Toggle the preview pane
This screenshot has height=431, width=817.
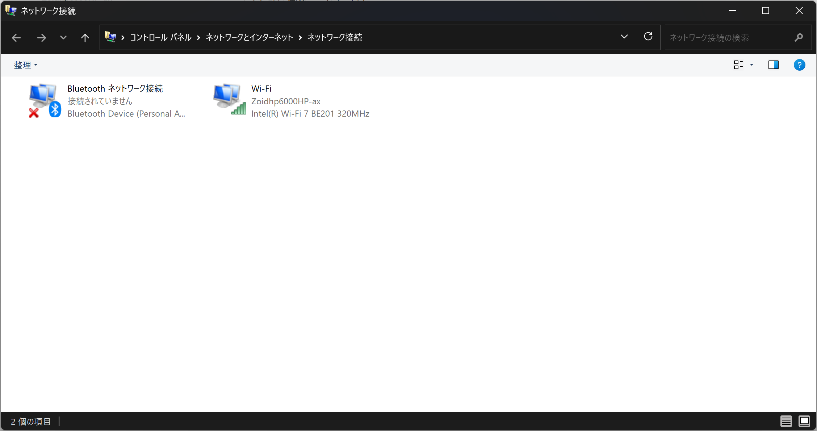773,65
